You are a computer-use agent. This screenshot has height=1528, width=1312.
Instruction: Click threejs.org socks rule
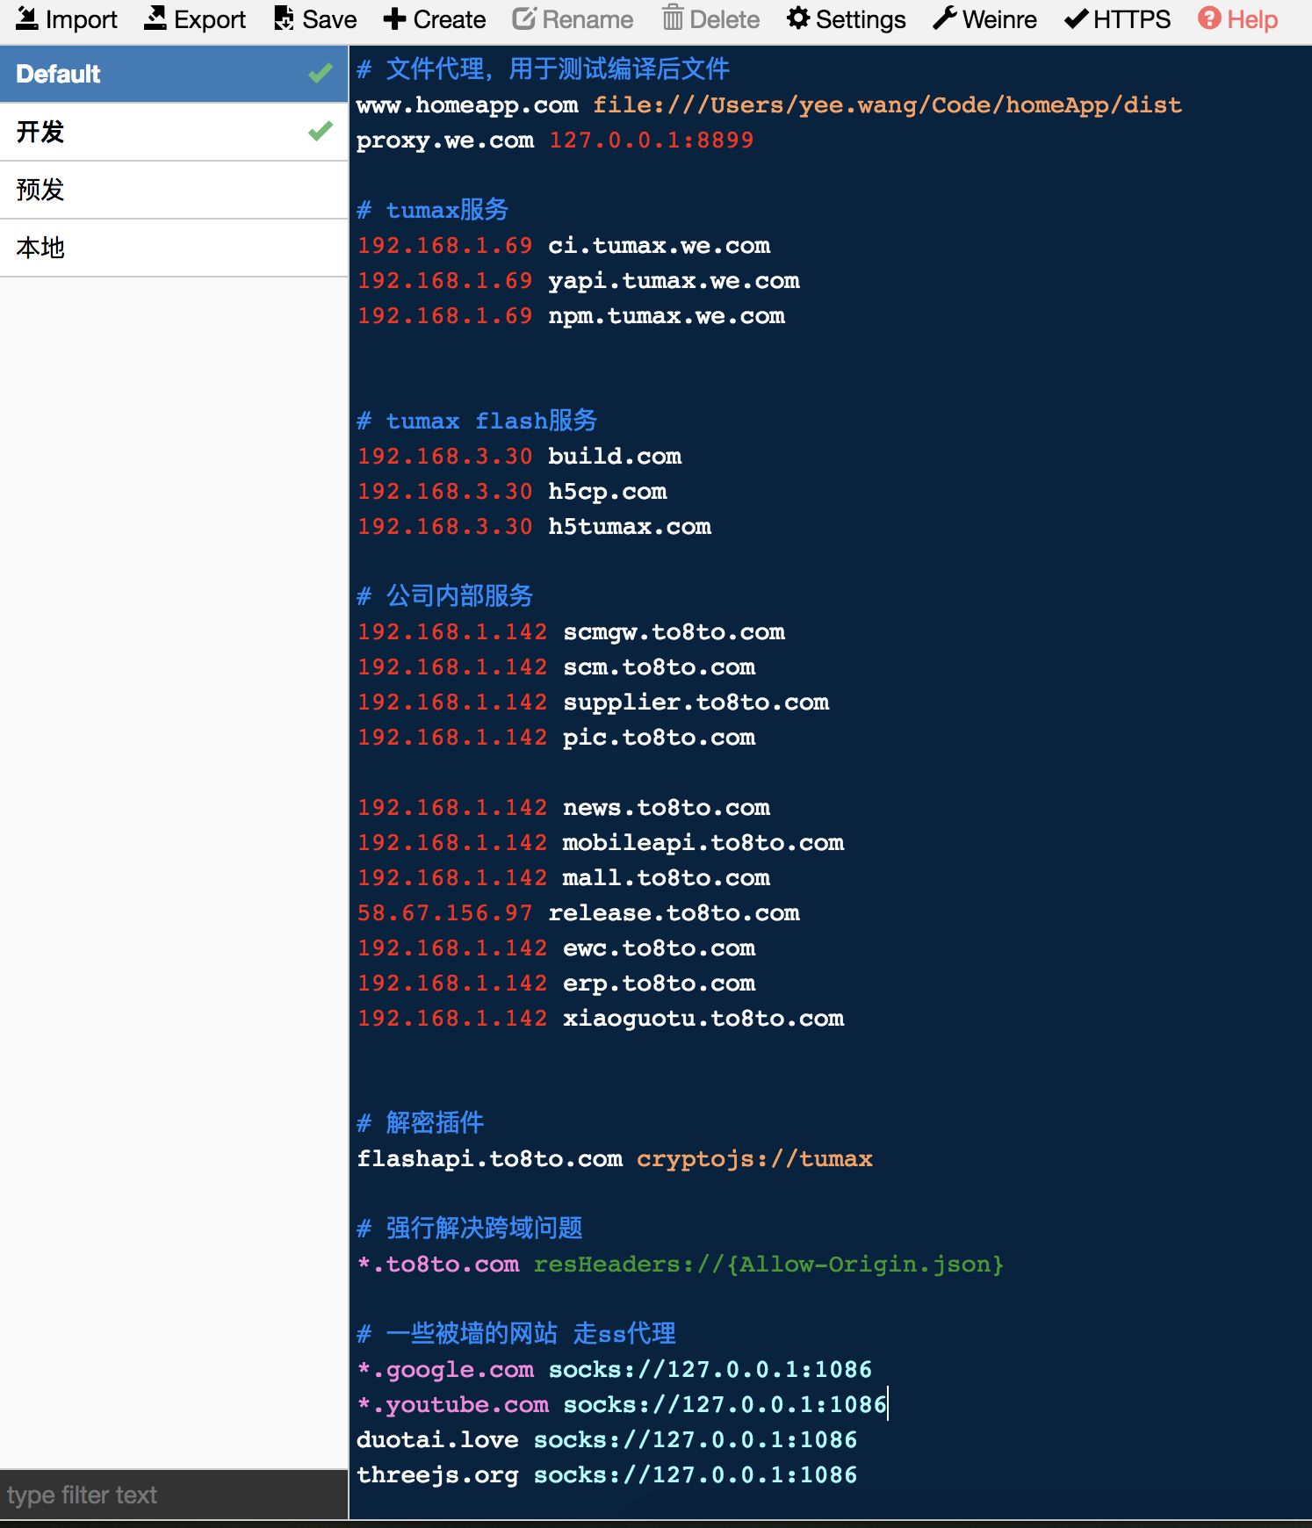point(607,1474)
